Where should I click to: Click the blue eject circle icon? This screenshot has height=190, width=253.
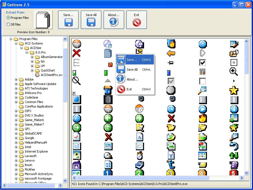(x=203, y=44)
